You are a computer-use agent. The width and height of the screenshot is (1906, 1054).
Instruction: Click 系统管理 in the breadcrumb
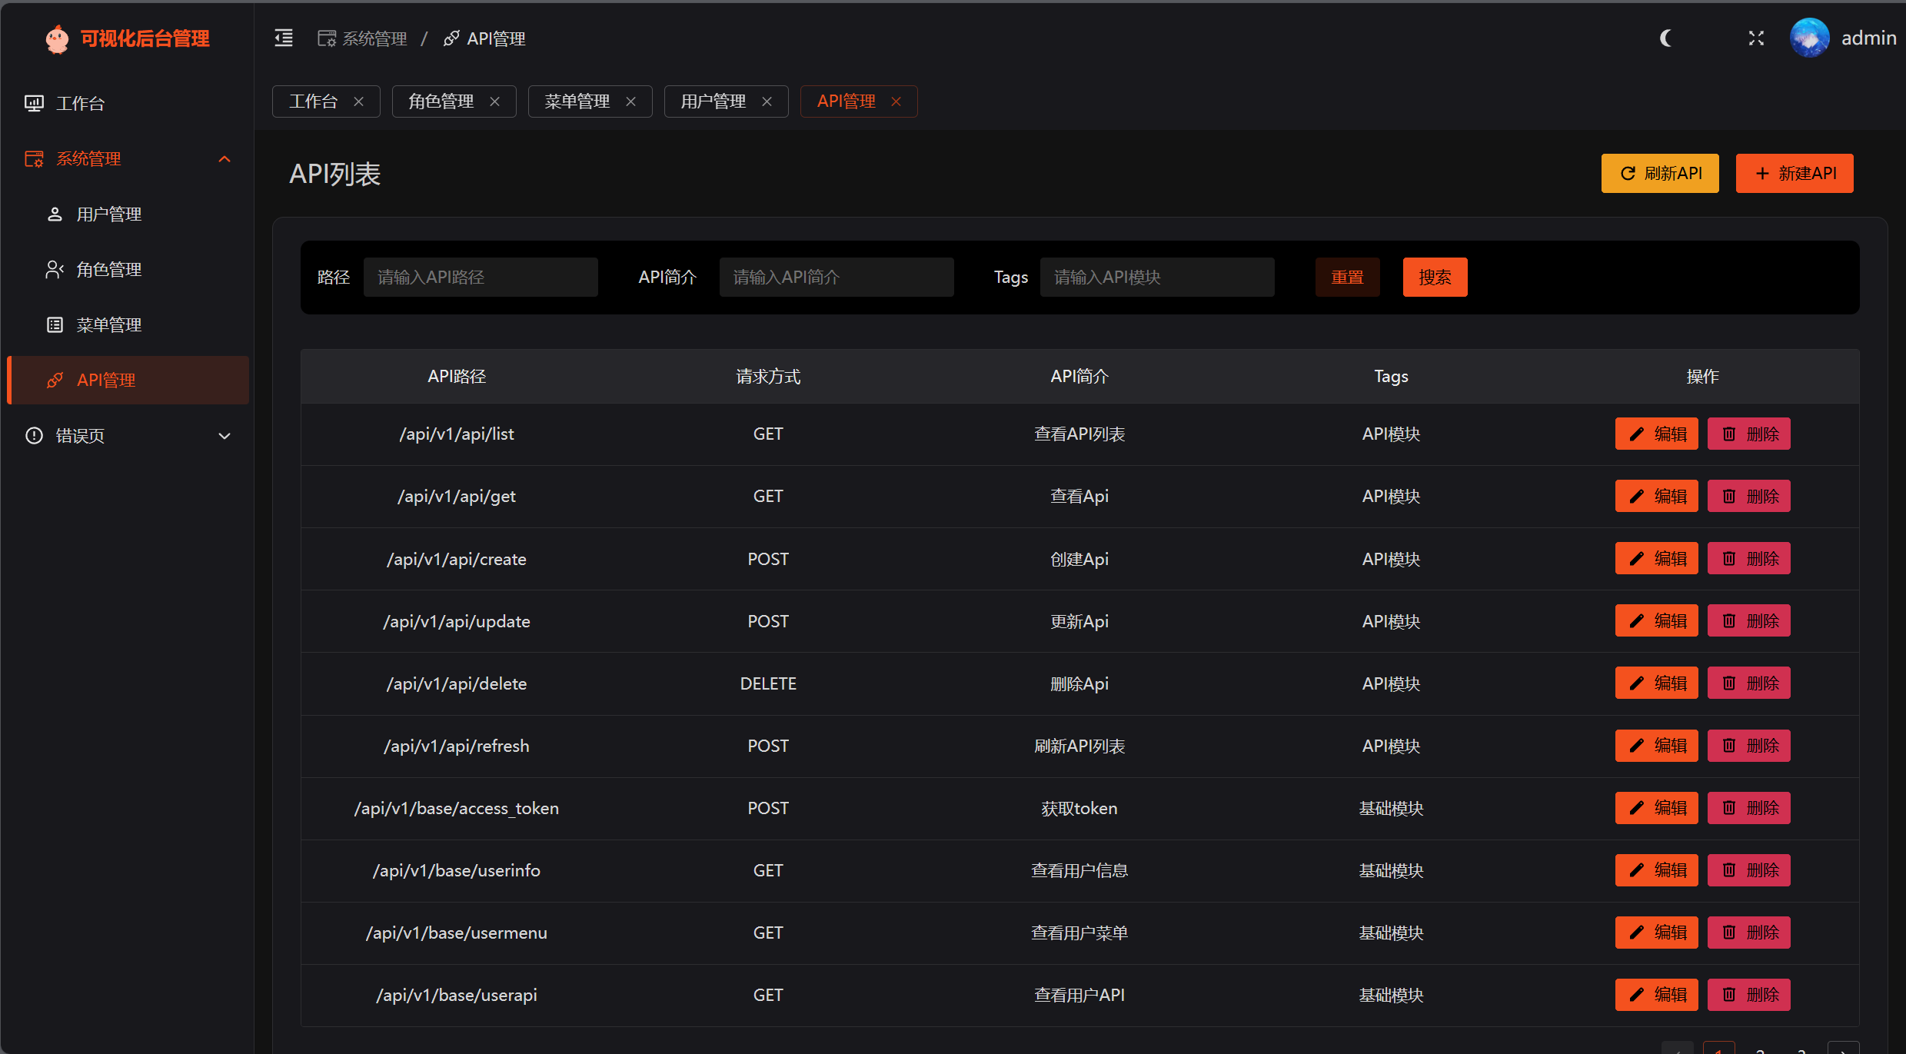(x=362, y=38)
